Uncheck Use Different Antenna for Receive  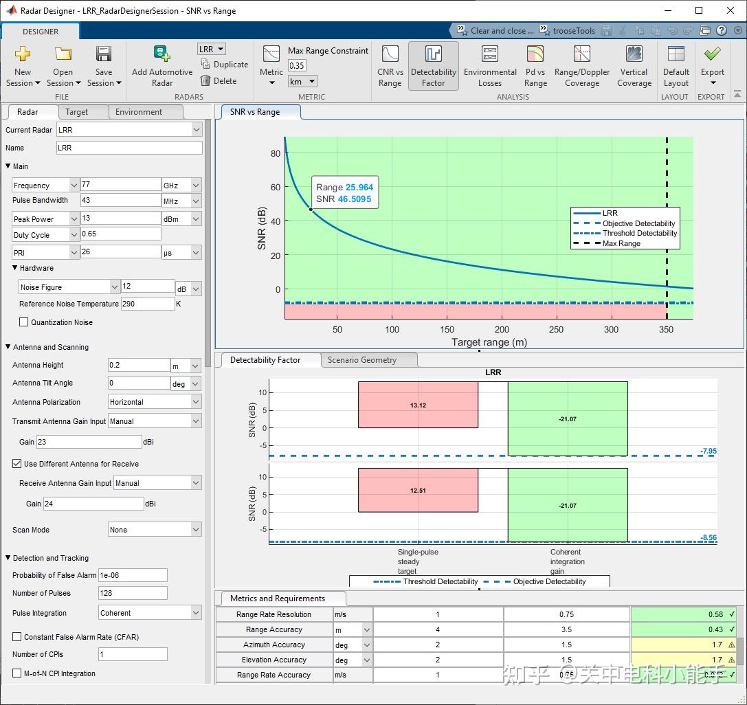coord(17,464)
